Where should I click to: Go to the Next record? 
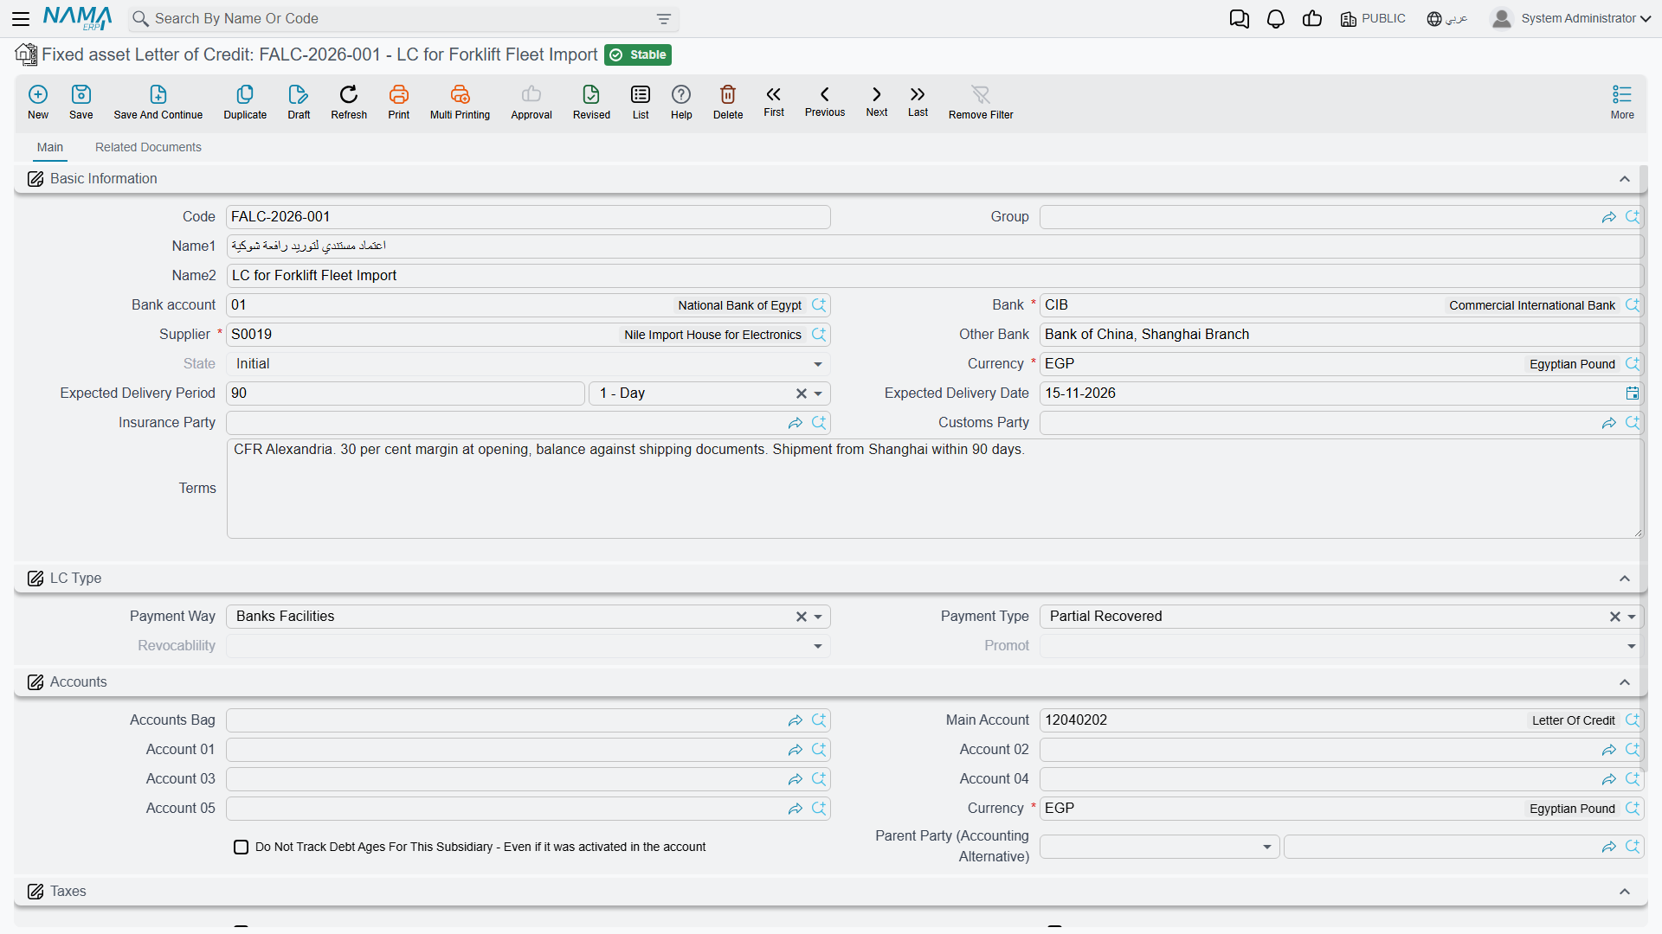coord(877,100)
